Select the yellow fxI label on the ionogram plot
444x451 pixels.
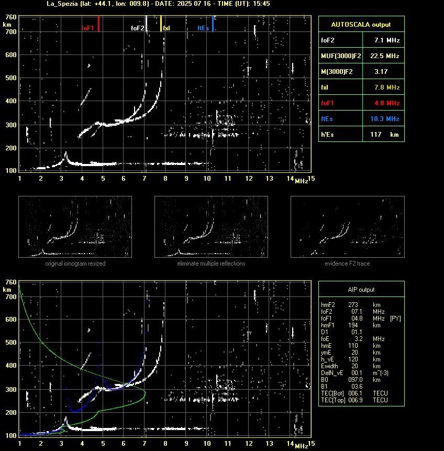click(x=167, y=28)
